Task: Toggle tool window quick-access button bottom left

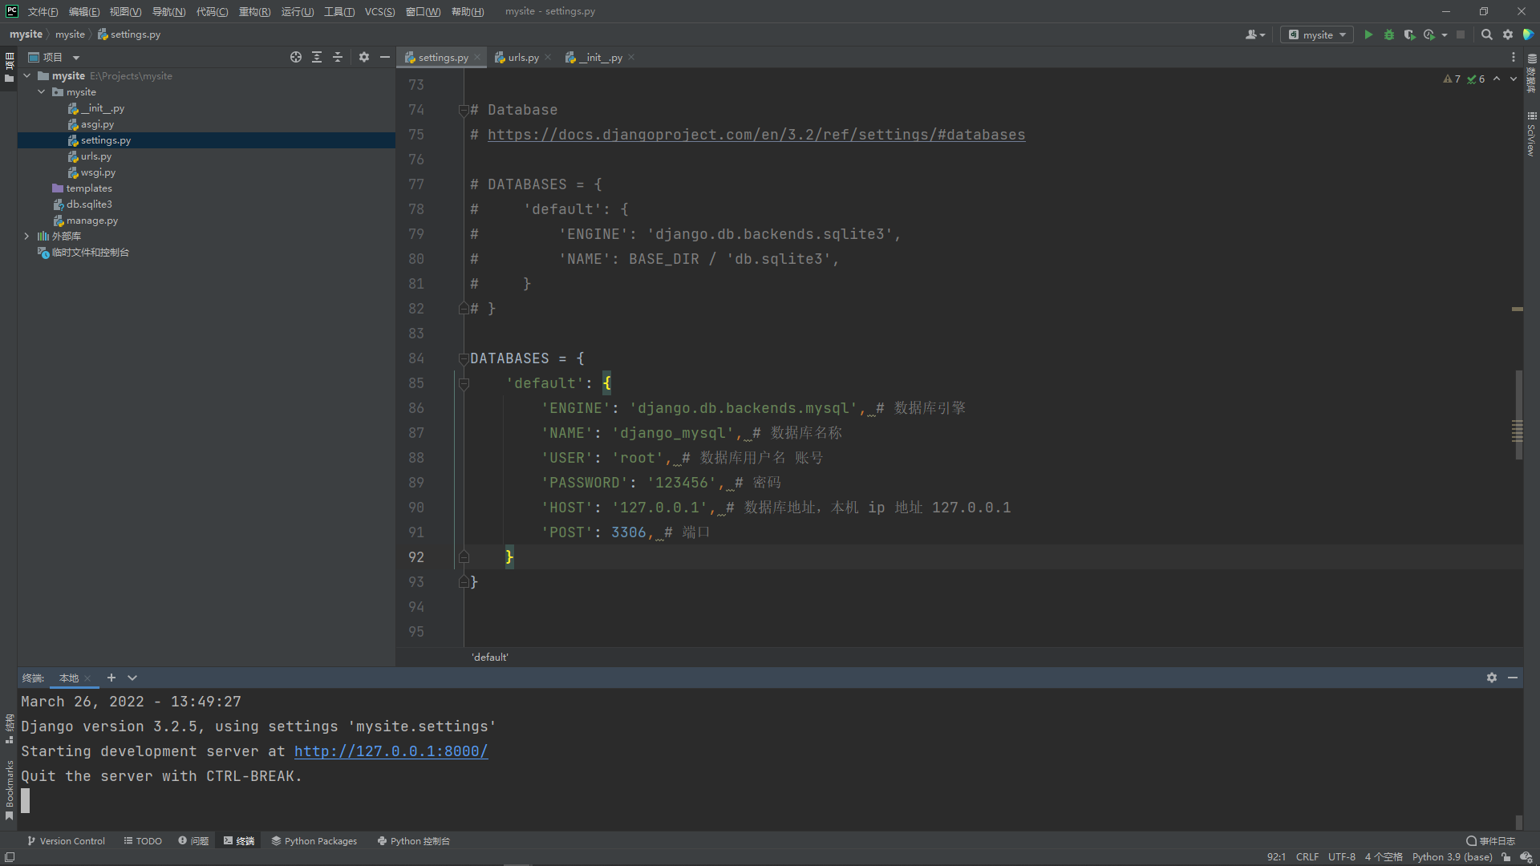Action: tap(9, 856)
